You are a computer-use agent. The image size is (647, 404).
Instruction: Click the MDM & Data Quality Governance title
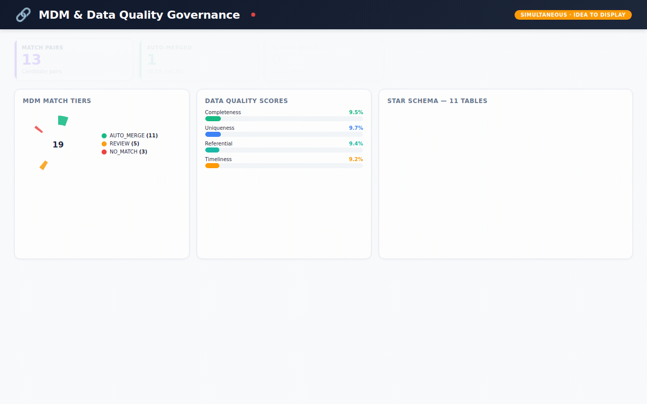pyautogui.click(x=139, y=15)
